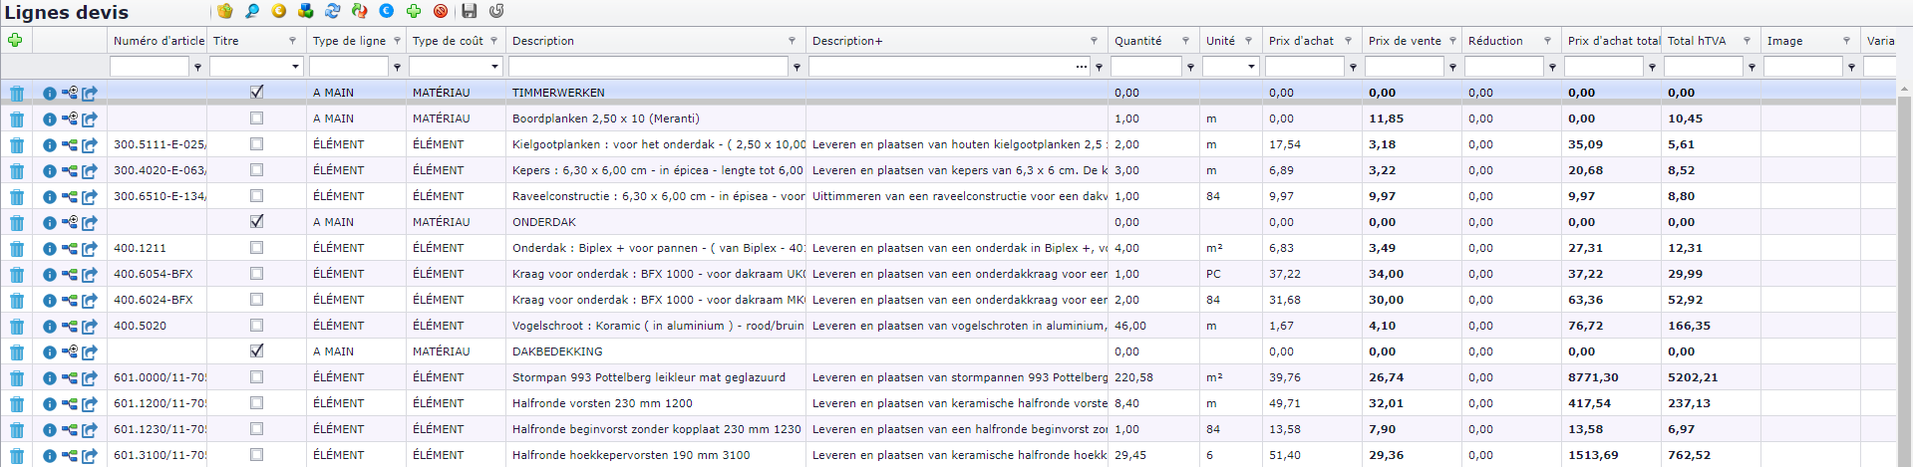Click the gold euro coin icon
Image resolution: width=1913 pixels, height=467 pixels.
pyautogui.click(x=279, y=11)
